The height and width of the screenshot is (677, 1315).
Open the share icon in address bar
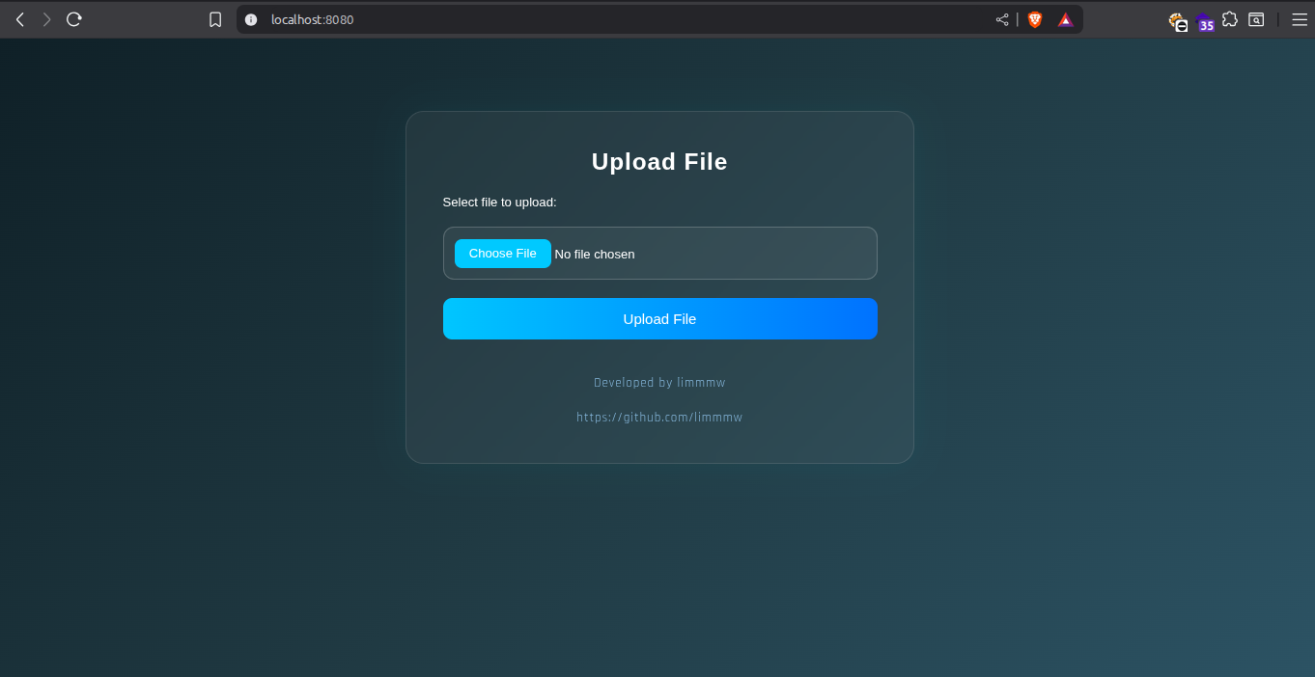1002,19
